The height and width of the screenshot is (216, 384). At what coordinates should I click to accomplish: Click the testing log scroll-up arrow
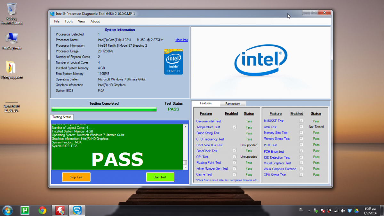tap(185, 127)
